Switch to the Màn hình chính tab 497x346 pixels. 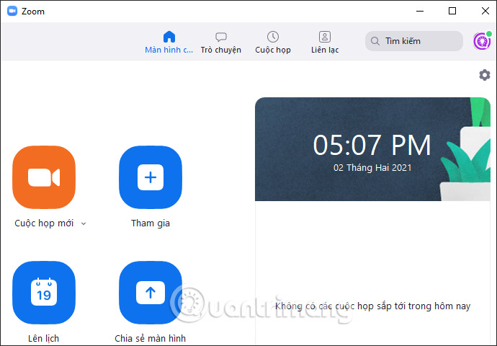pyautogui.click(x=169, y=43)
